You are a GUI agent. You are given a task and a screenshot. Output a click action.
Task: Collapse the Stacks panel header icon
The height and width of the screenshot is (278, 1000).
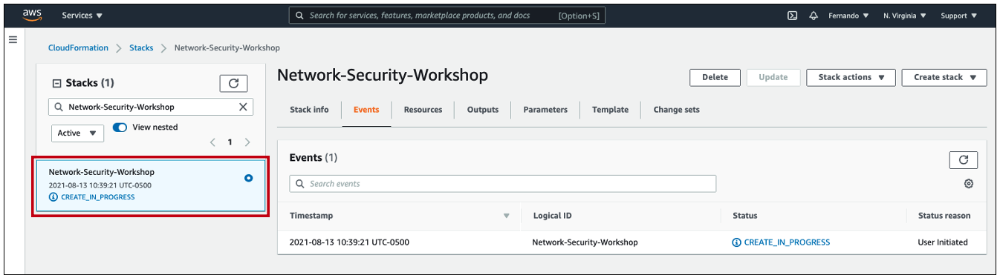pyautogui.click(x=56, y=83)
